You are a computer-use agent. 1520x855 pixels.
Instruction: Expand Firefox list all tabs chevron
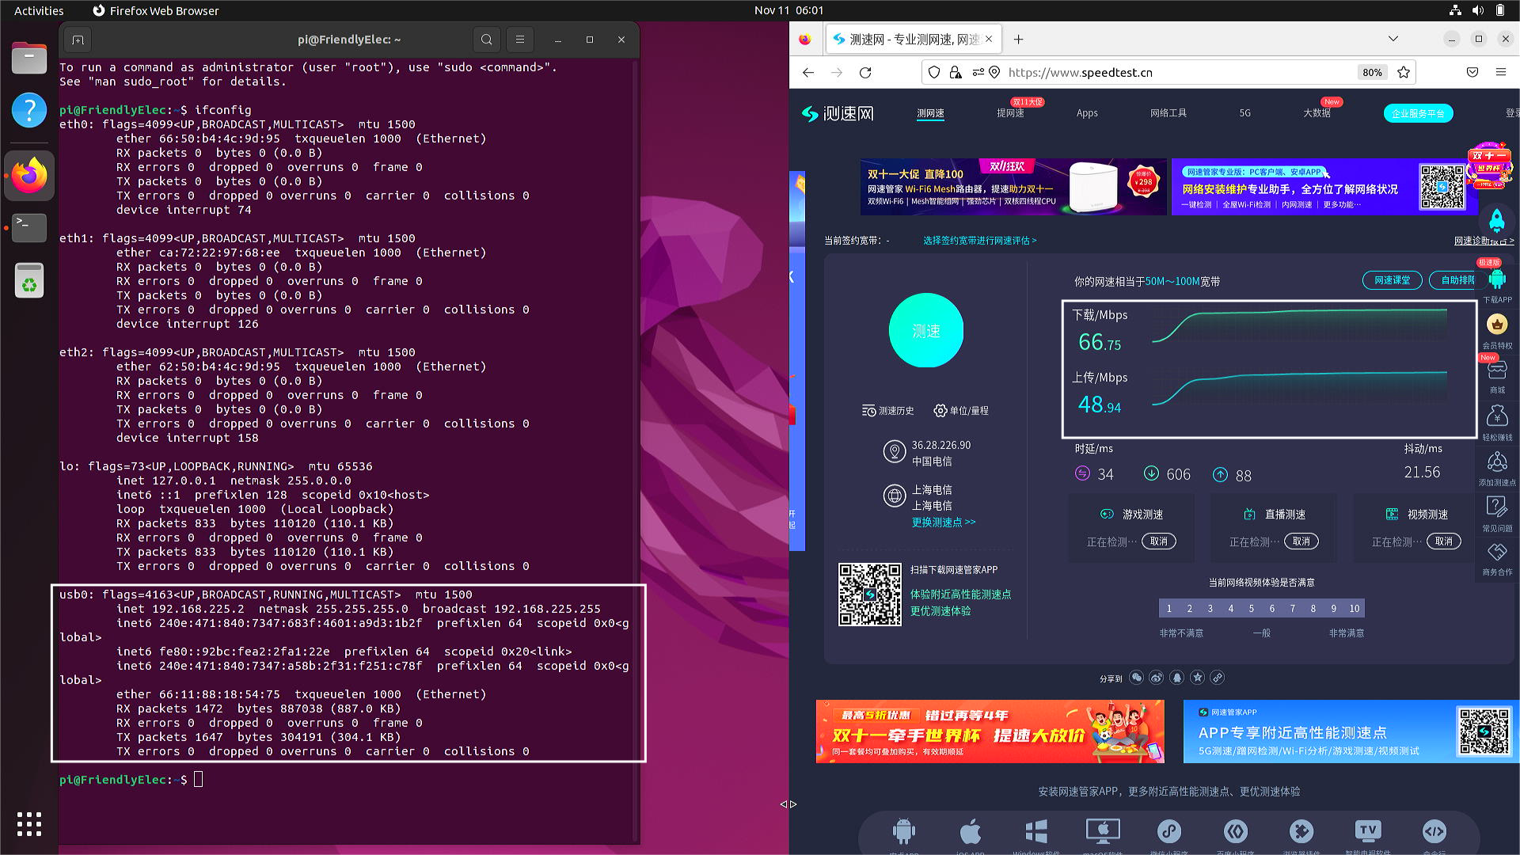click(1393, 39)
